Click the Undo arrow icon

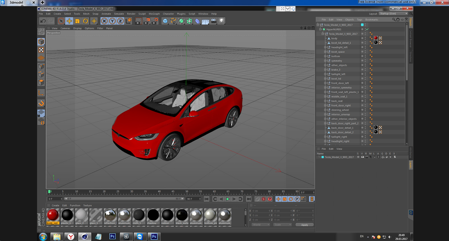tap(43, 21)
